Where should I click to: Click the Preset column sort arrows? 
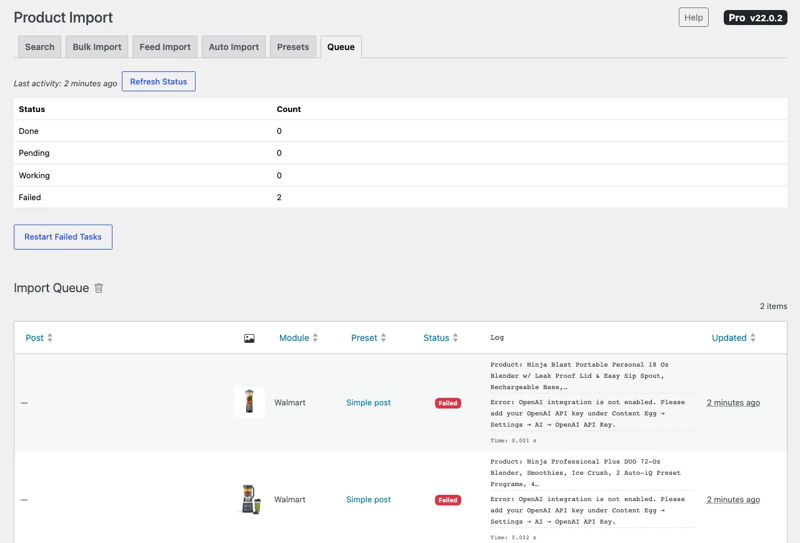click(x=384, y=338)
